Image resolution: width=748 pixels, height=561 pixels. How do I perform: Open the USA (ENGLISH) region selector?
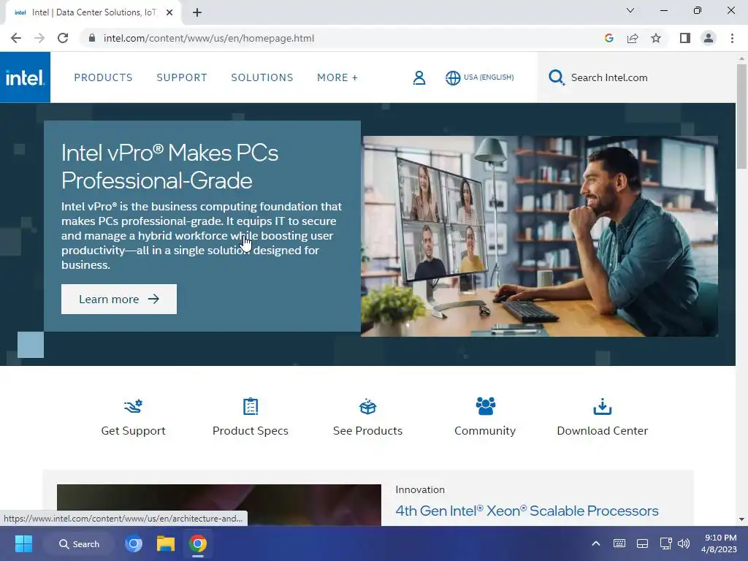point(489,77)
